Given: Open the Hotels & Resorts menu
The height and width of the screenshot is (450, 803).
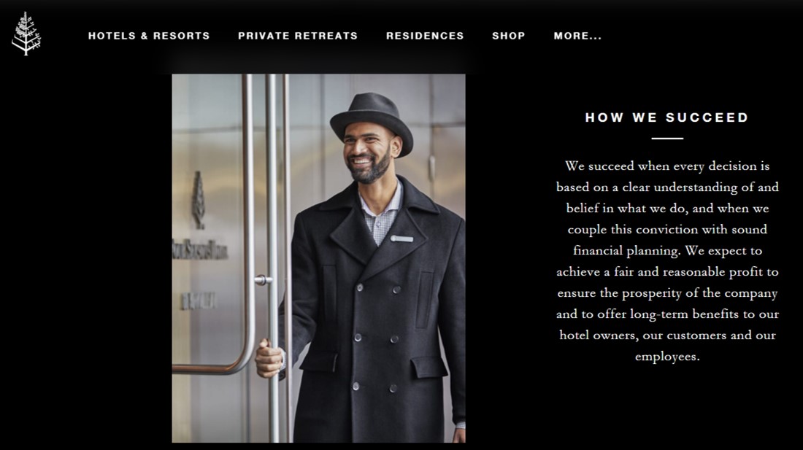Looking at the screenshot, I should [x=149, y=36].
